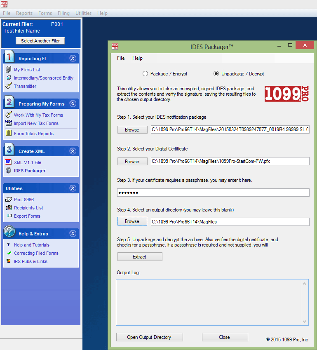Click the Work With My Tax Forms icon
The width and height of the screenshot is (317, 350).
pos(9,115)
